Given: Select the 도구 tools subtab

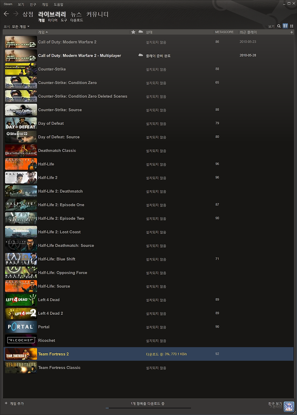Looking at the screenshot, I should click(64, 20).
